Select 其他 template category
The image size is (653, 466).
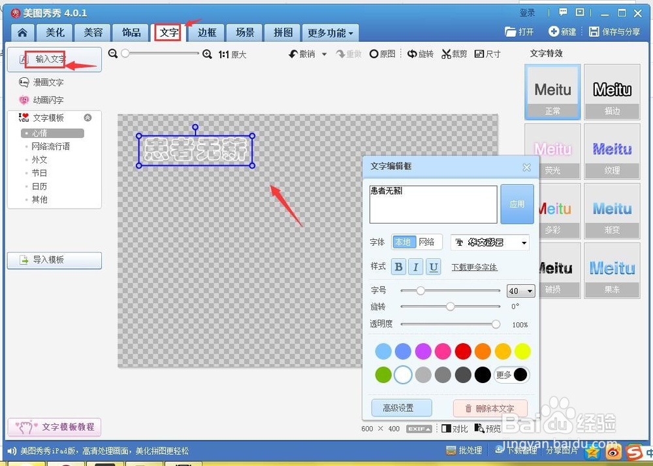click(40, 199)
